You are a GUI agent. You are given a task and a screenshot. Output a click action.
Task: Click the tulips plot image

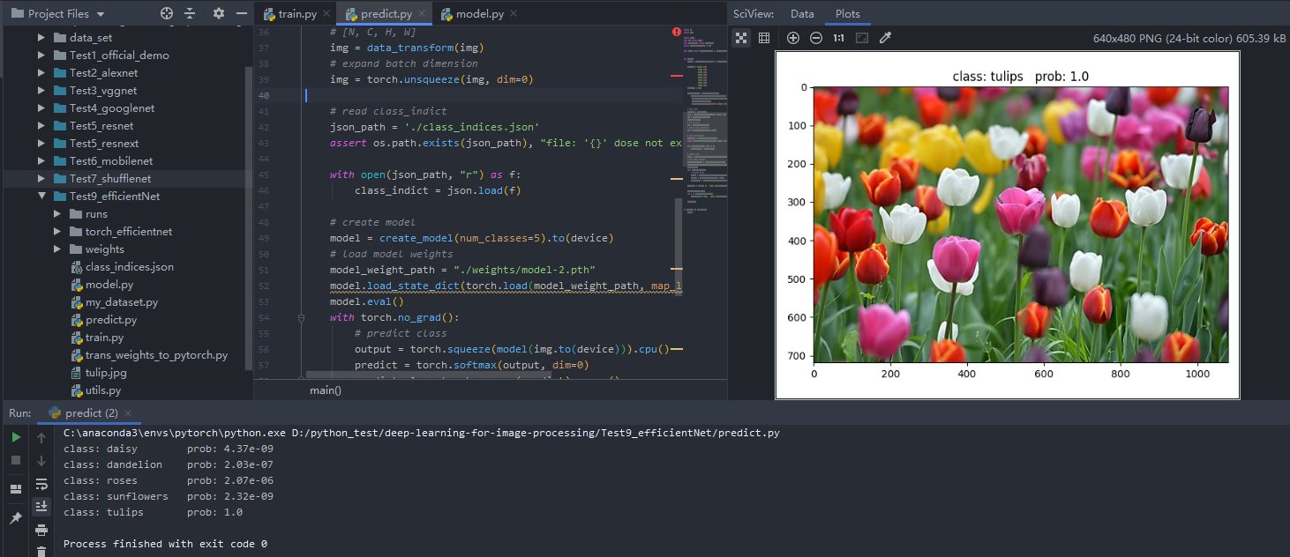(1020, 225)
